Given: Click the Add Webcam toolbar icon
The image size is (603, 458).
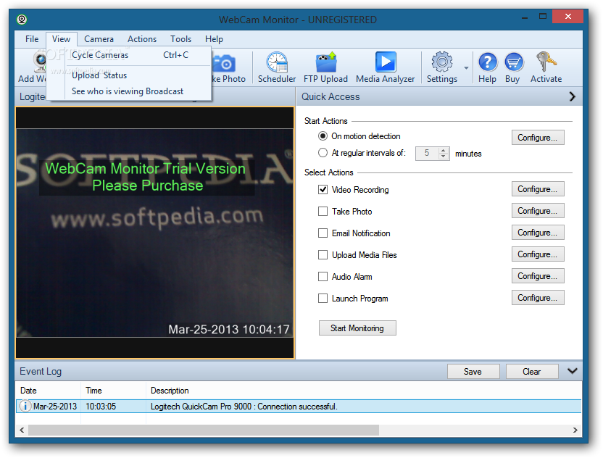Looking at the screenshot, I should click(x=39, y=62).
